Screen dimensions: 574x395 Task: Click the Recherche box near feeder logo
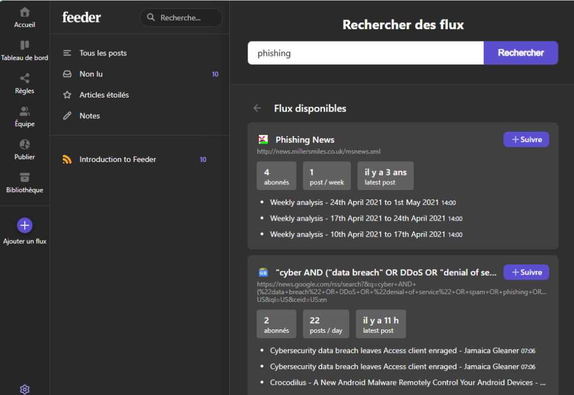(181, 18)
